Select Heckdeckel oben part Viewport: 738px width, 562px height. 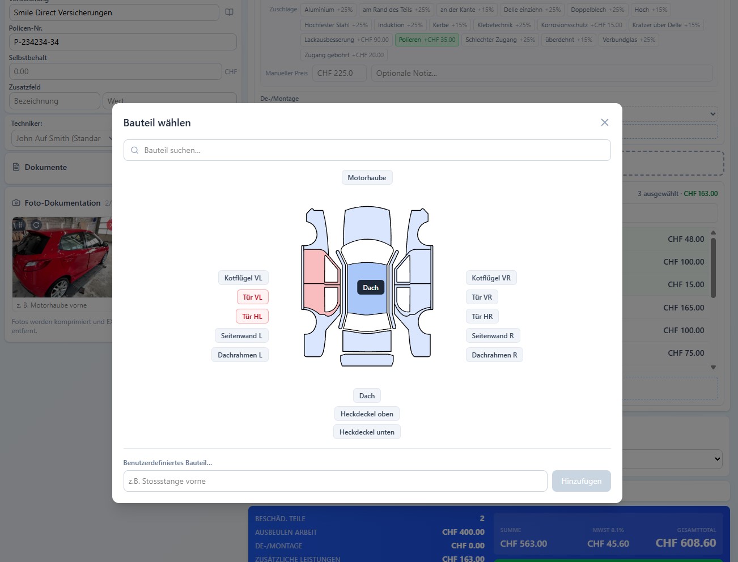[367, 414]
